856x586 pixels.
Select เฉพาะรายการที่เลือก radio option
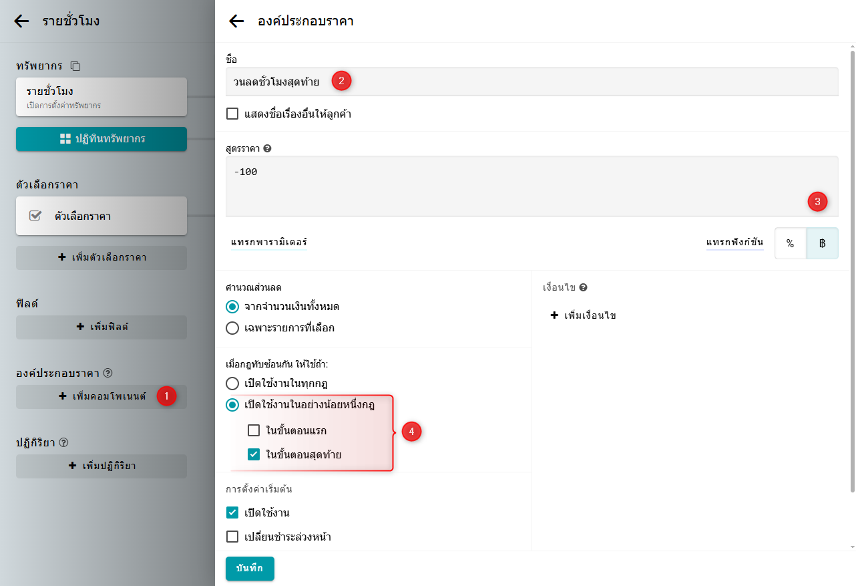[x=232, y=328]
